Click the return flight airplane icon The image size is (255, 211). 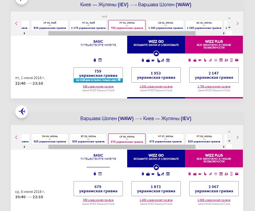tap(22, 112)
